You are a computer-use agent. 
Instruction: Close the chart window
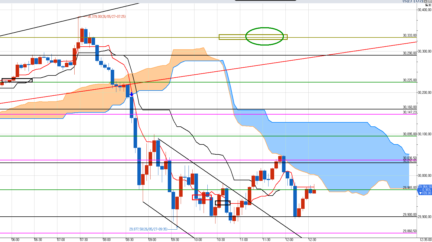tap(430, 1)
